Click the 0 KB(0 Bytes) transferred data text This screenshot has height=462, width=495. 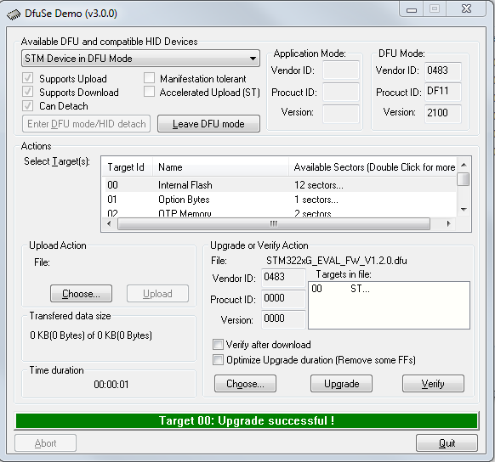pyautogui.click(x=91, y=335)
